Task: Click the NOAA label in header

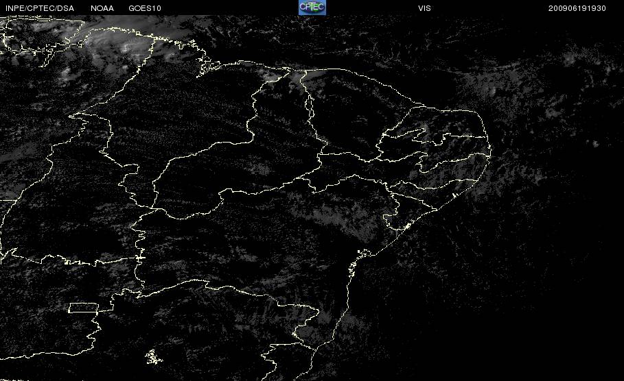Action: click(x=102, y=8)
